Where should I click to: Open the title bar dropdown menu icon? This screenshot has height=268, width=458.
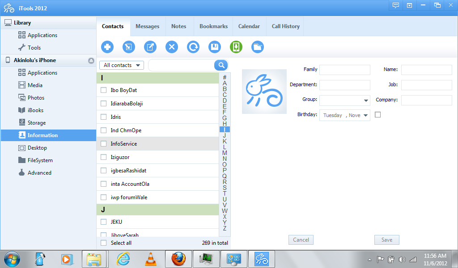coord(410,5)
